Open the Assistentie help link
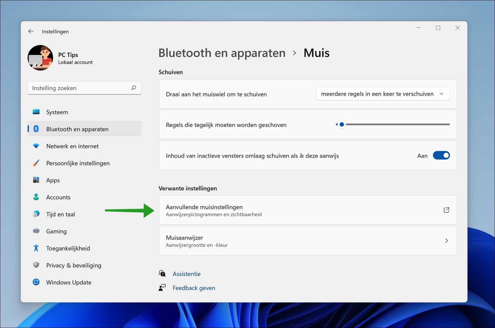This screenshot has width=495, height=328. click(x=186, y=274)
